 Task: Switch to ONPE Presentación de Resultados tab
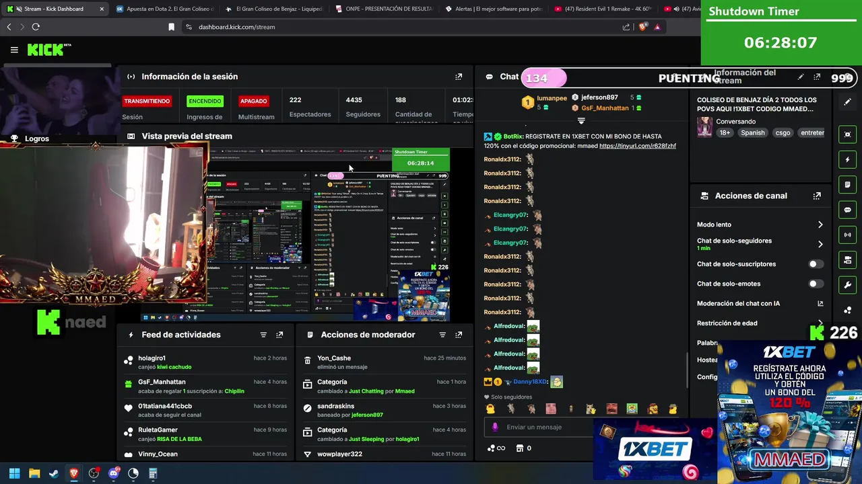pos(384,9)
